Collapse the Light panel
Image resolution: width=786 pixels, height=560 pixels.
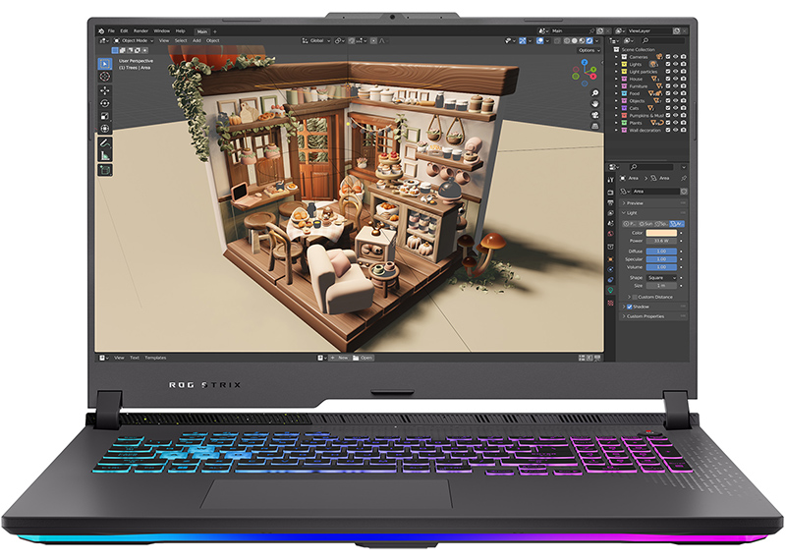(x=653, y=213)
